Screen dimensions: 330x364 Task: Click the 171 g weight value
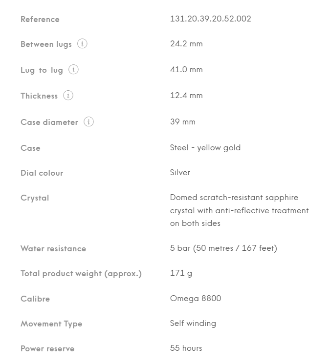coord(181,273)
